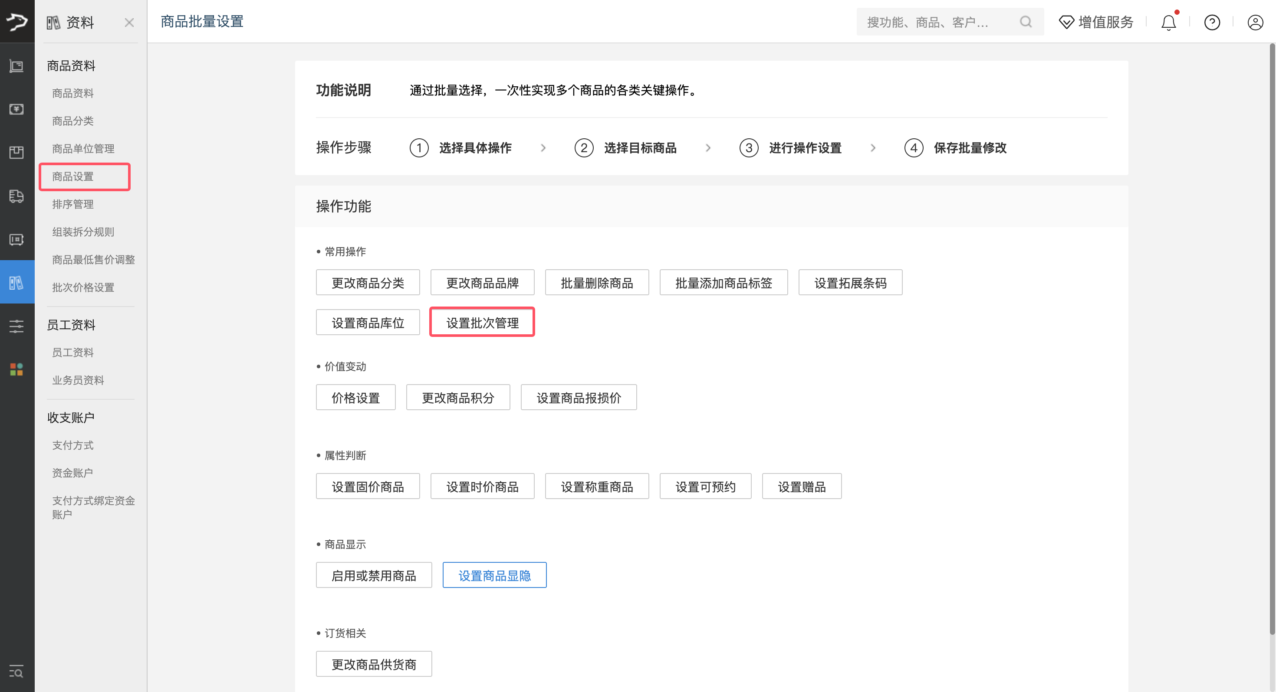Screen dimensions: 1276x692
Task: Click the 设置批次管理 button
Action: click(482, 323)
